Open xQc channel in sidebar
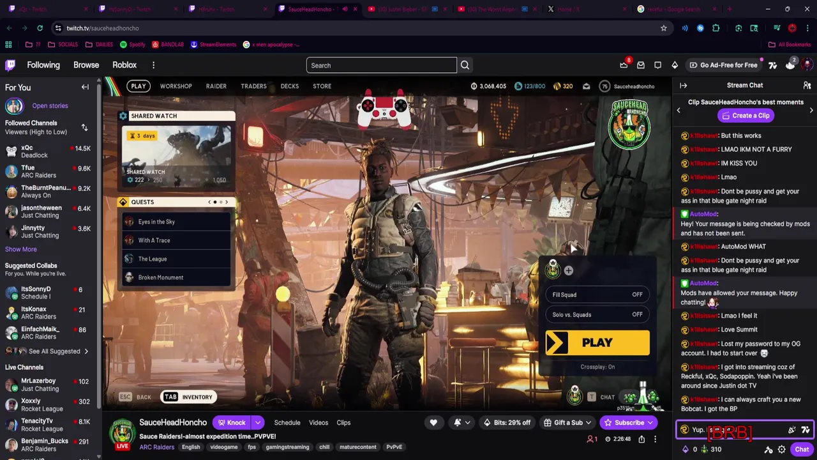Image resolution: width=817 pixels, height=460 pixels. pyautogui.click(x=48, y=151)
